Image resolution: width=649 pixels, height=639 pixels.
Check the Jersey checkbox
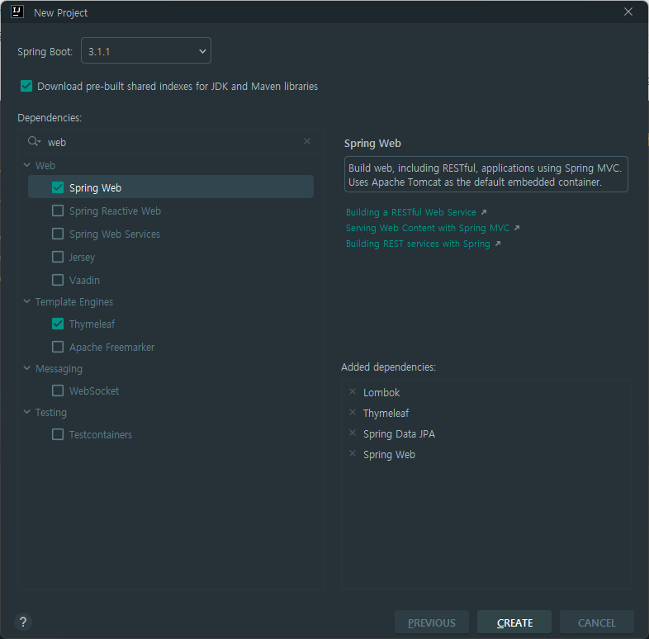coord(58,257)
